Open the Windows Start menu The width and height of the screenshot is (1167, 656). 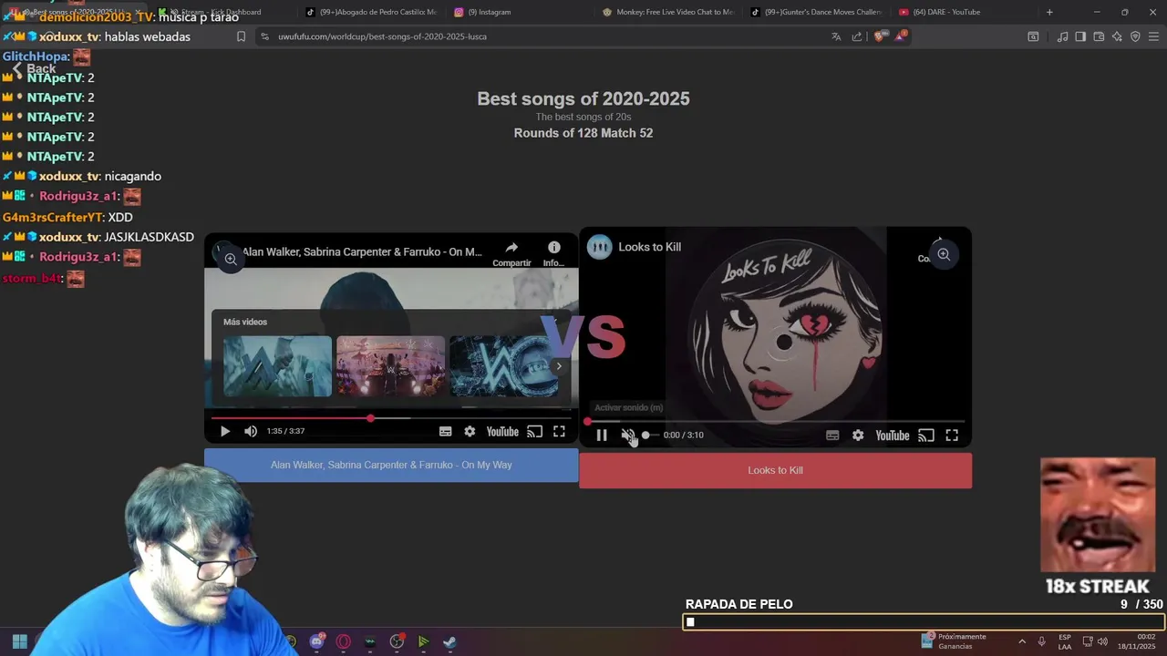click(19, 641)
